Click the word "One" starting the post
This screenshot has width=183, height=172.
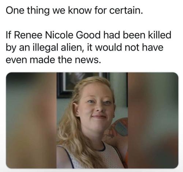point(15,11)
